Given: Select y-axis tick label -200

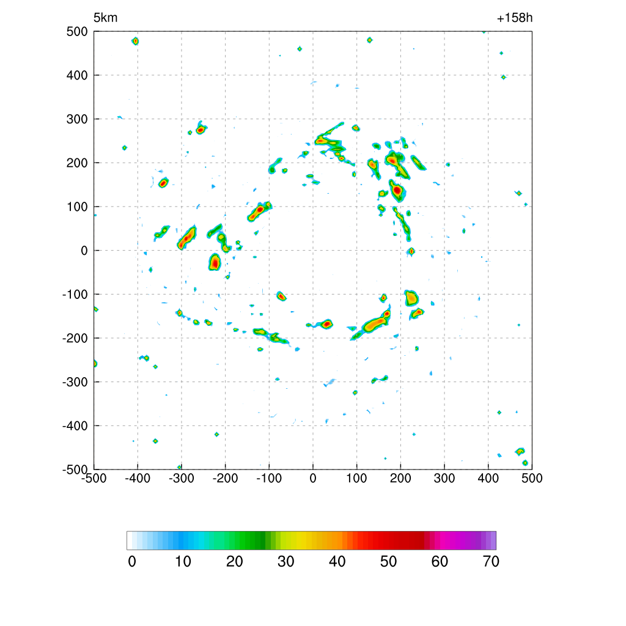Looking at the screenshot, I should 75,338.
